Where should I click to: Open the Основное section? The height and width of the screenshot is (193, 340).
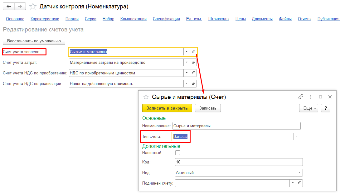(x=15, y=19)
